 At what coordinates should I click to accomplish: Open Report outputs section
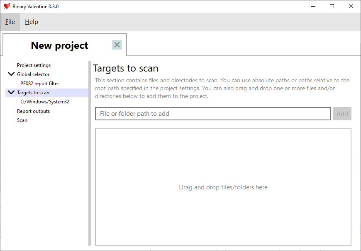pyautogui.click(x=33, y=111)
